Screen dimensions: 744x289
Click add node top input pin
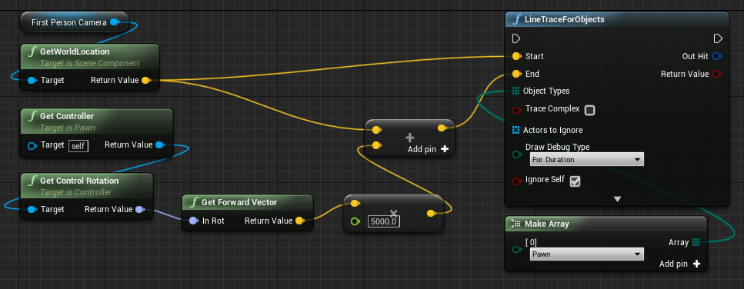pos(376,129)
